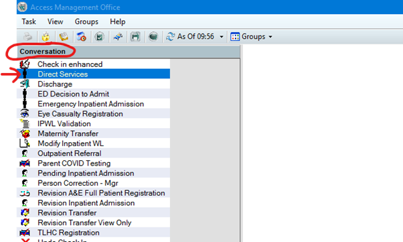Click the document icon beside Modify Inpatient WL
The image size is (403, 242).
pyautogui.click(x=25, y=143)
